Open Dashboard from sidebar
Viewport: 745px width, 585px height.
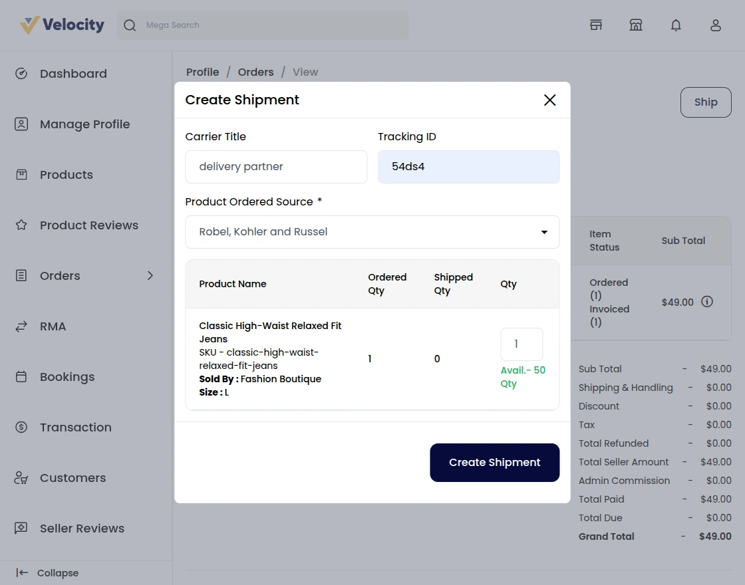tap(73, 74)
